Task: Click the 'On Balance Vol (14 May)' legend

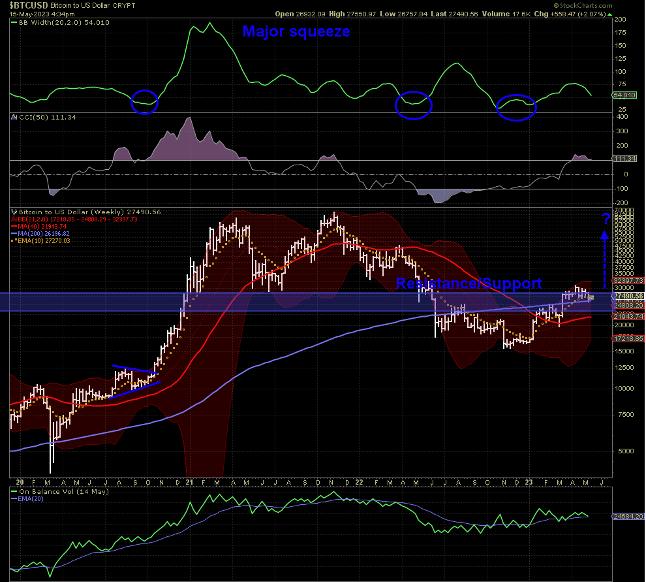Action: (x=64, y=492)
